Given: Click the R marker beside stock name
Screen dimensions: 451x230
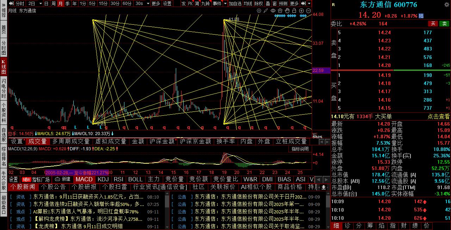Looking at the screenshot, I should pos(333,5).
